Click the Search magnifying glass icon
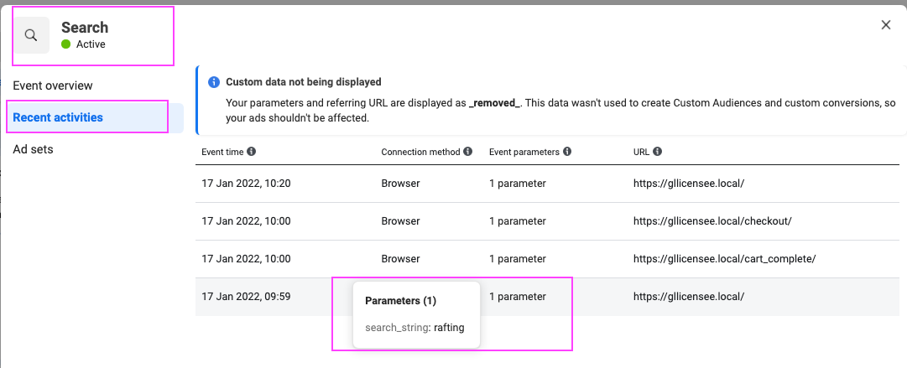Screen dimensions: 907x368 32,35
